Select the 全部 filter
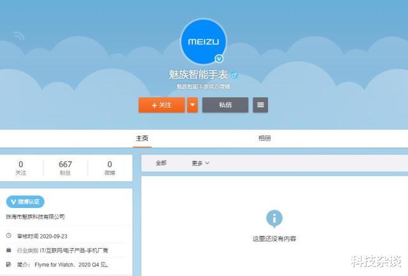The image size is (408, 276). pos(161,163)
